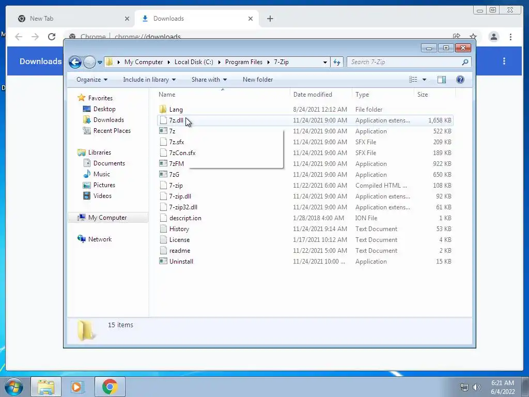Viewport: 529px width, 397px height.
Task: Click Program Files breadcrumb segment
Action: click(244, 62)
